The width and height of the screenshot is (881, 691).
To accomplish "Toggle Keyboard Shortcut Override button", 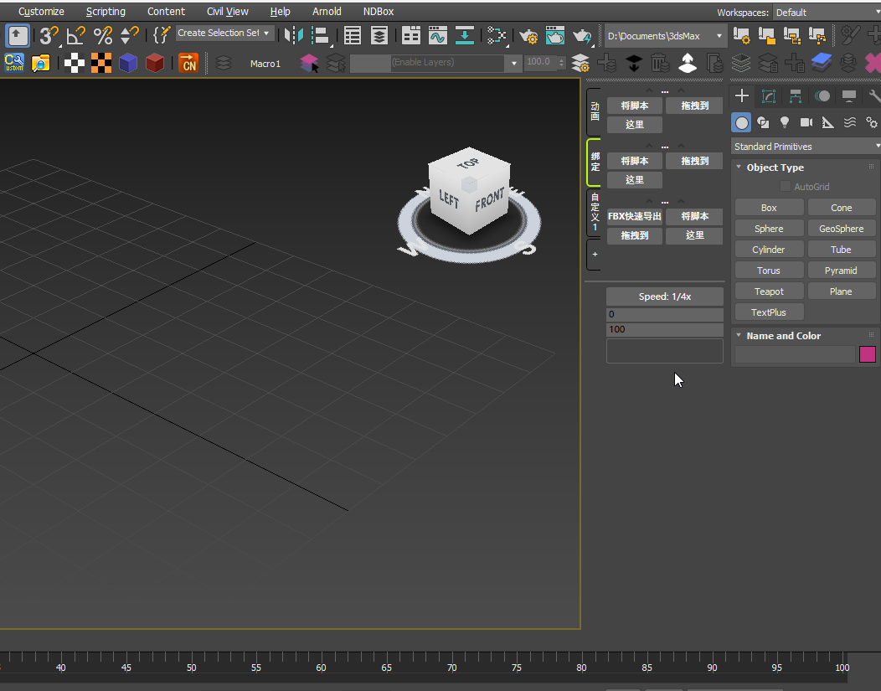I will pos(18,35).
